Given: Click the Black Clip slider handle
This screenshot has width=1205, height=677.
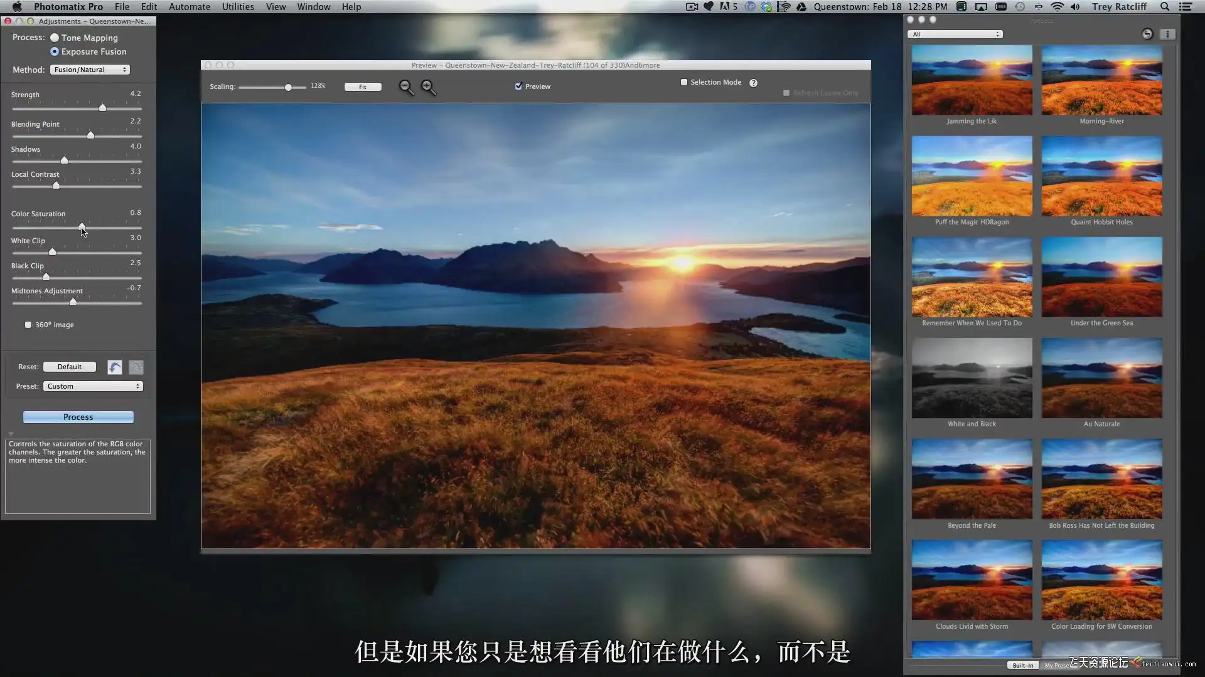Looking at the screenshot, I should (46, 277).
